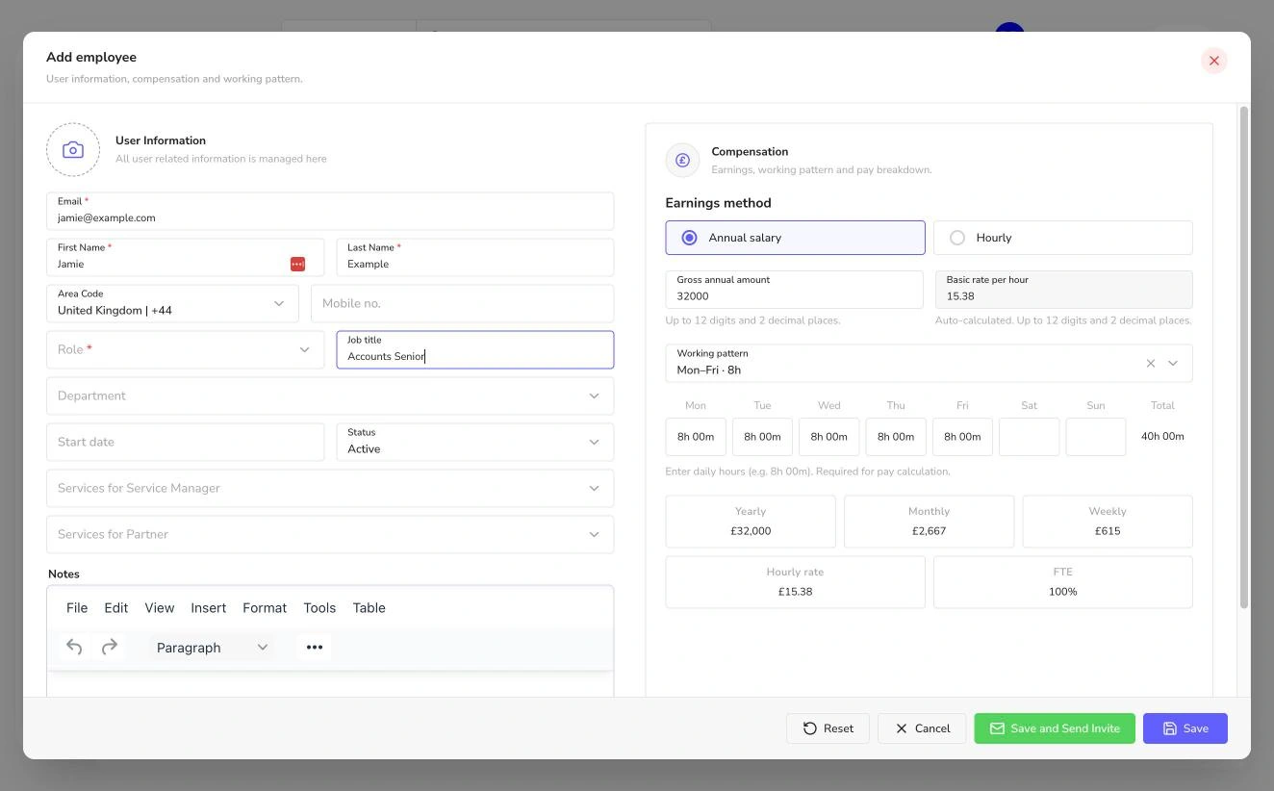This screenshot has height=791, width=1274.
Task: Click the 40h 00m total value
Action: click(1162, 437)
